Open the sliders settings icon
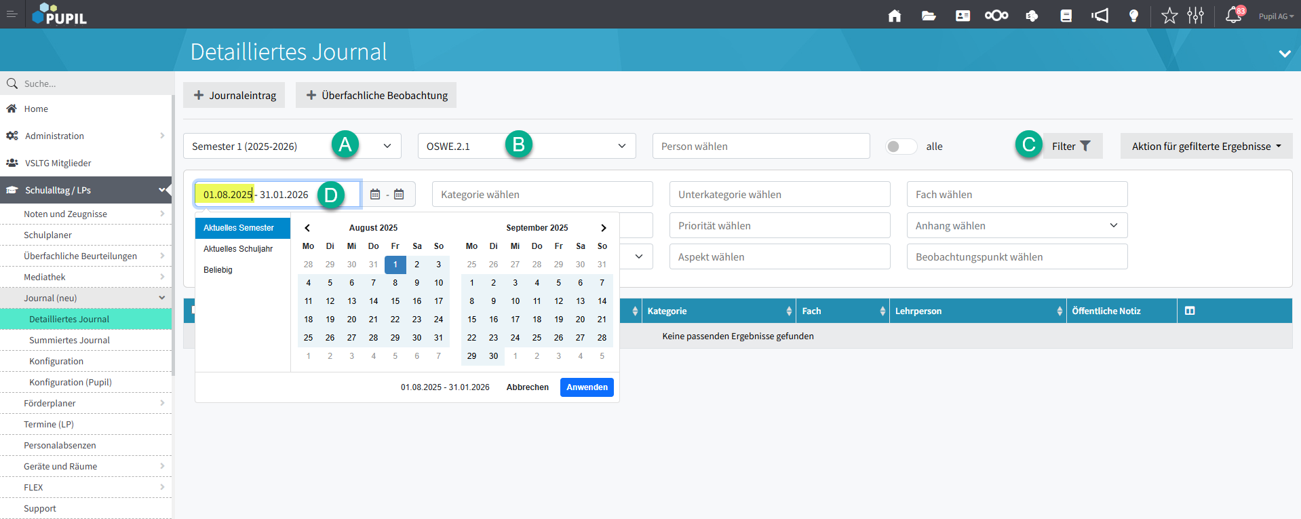The image size is (1301, 519). (x=1196, y=16)
